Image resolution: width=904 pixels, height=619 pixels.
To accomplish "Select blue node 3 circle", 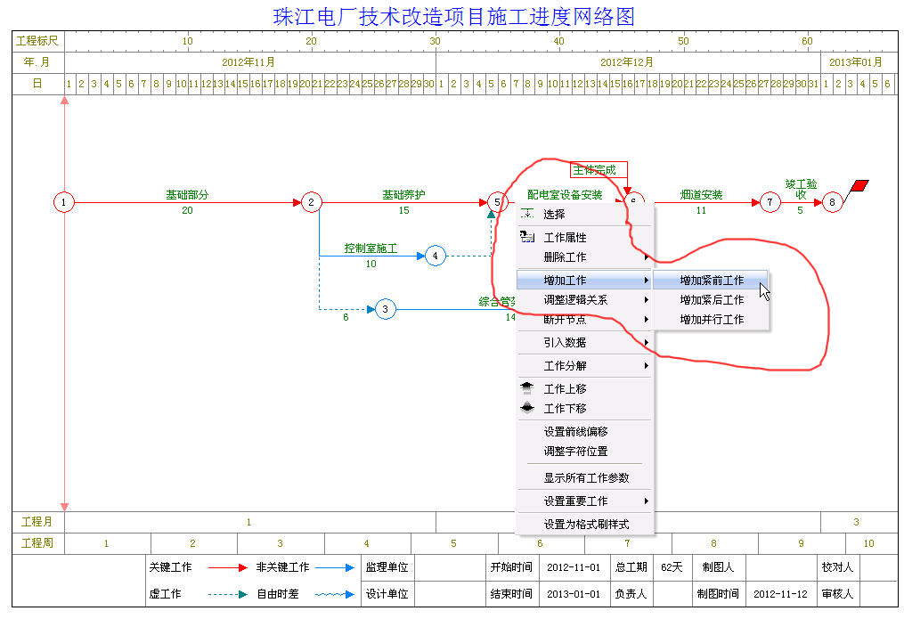I will tap(385, 310).
